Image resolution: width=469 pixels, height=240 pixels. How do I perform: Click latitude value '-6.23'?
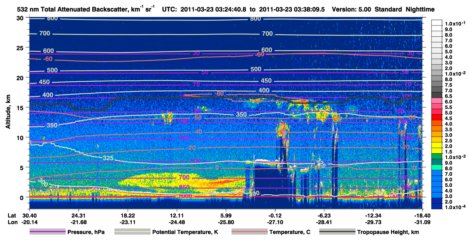pyautogui.click(x=324, y=216)
